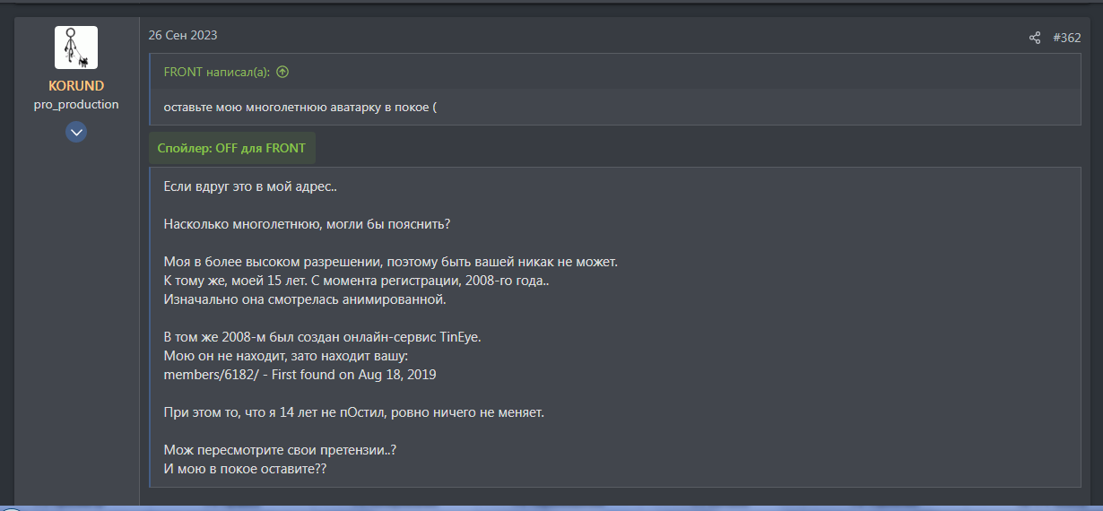The image size is (1103, 511).
Task: Open KORUND's stick-figure avatar image
Action: click(76, 48)
